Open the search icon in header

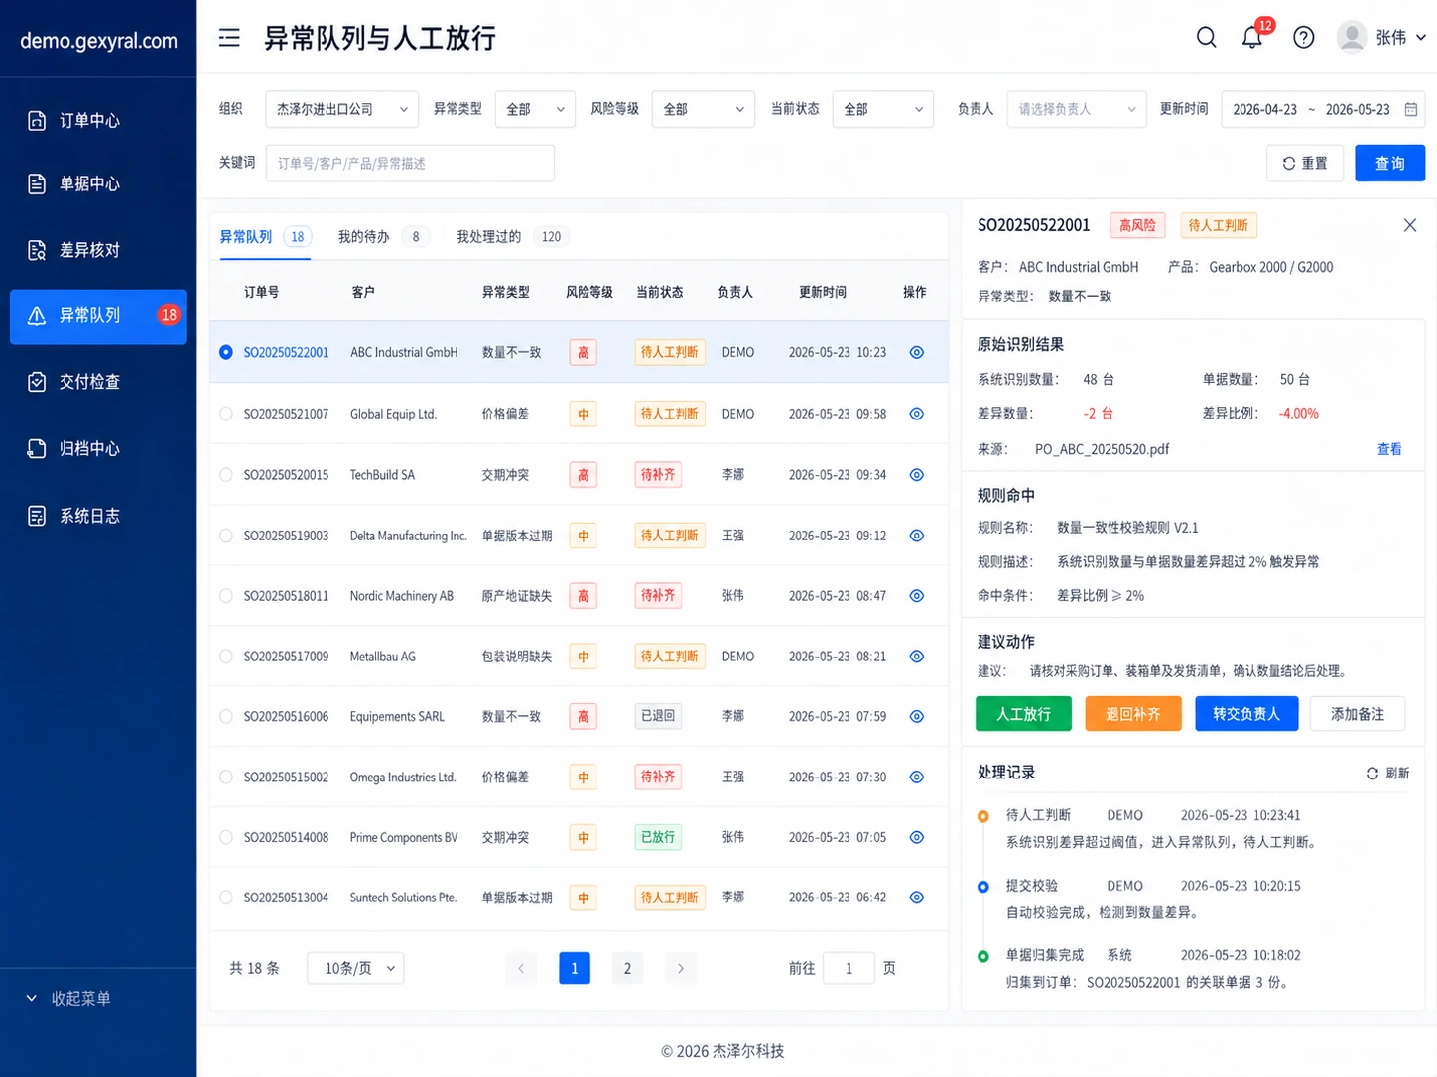[1207, 37]
